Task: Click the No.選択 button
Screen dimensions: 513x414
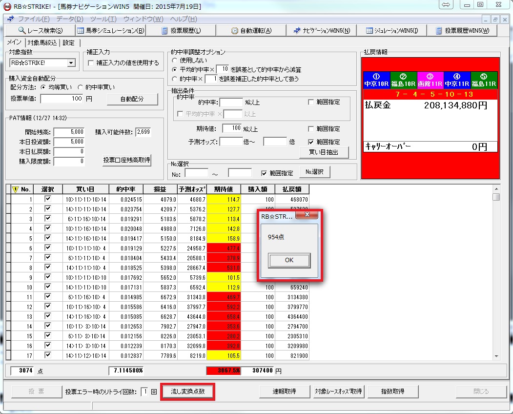Action: [x=314, y=172]
